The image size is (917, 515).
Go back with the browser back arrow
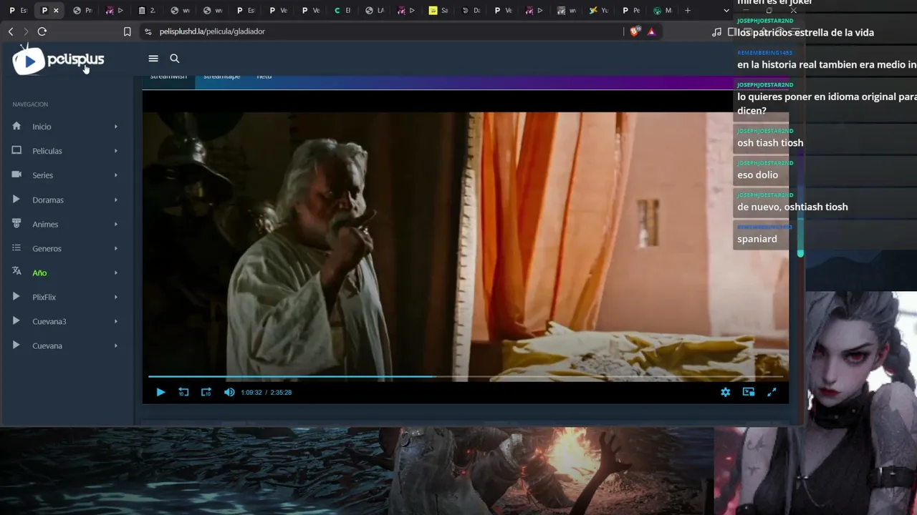pos(11,31)
